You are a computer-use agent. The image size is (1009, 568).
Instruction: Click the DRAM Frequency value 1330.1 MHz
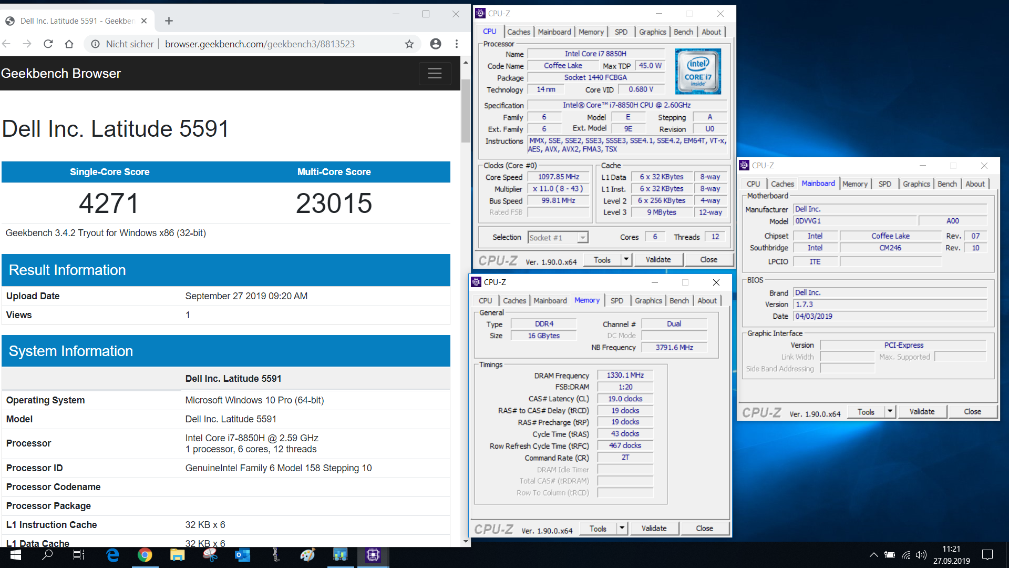[625, 375]
